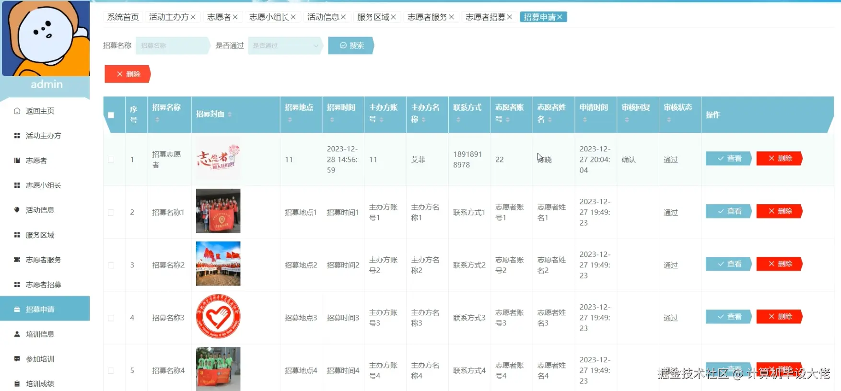Delete the 招募名称2 row
841x391 pixels.
tap(779, 264)
